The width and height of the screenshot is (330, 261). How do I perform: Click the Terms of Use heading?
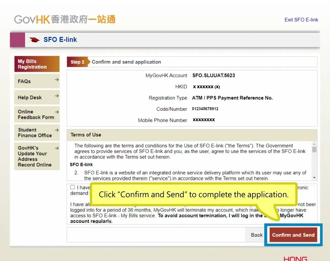pos(86,135)
